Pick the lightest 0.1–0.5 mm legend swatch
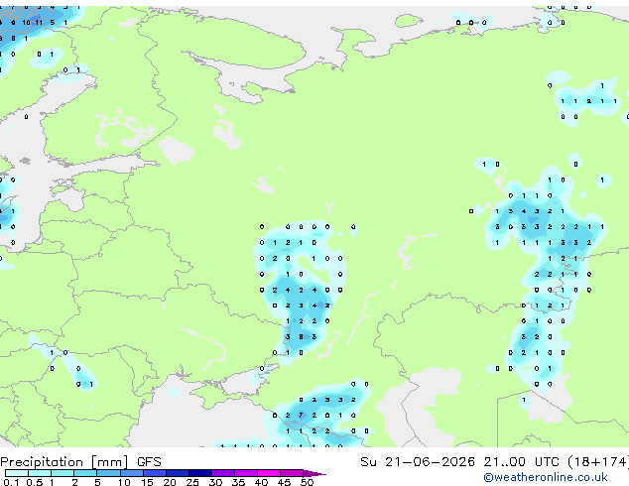Image resolution: width=629 pixels, height=486 pixels. [17, 473]
